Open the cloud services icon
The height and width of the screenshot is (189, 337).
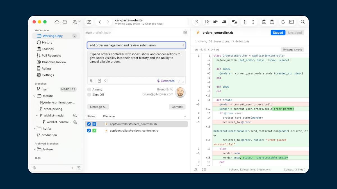click(57, 22)
